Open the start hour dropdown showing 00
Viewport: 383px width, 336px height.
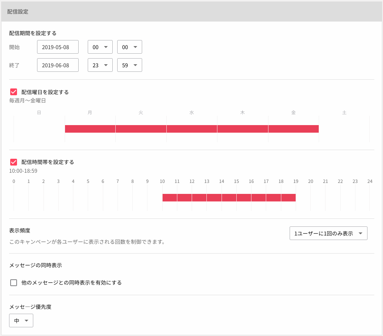point(100,47)
